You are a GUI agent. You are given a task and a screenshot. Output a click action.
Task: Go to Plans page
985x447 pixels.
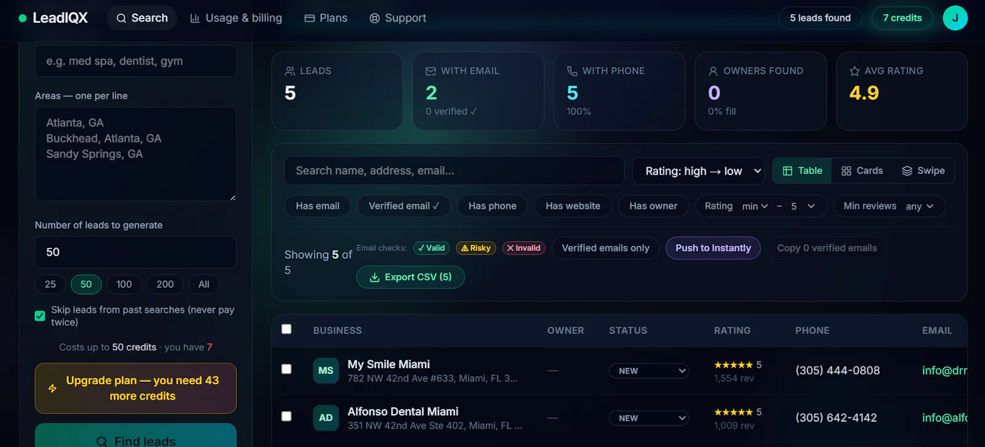coord(326,18)
